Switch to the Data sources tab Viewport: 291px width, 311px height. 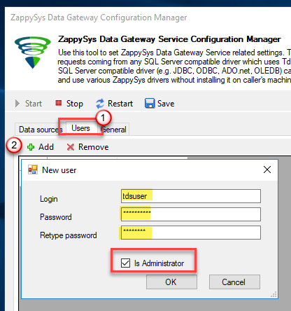pos(38,130)
